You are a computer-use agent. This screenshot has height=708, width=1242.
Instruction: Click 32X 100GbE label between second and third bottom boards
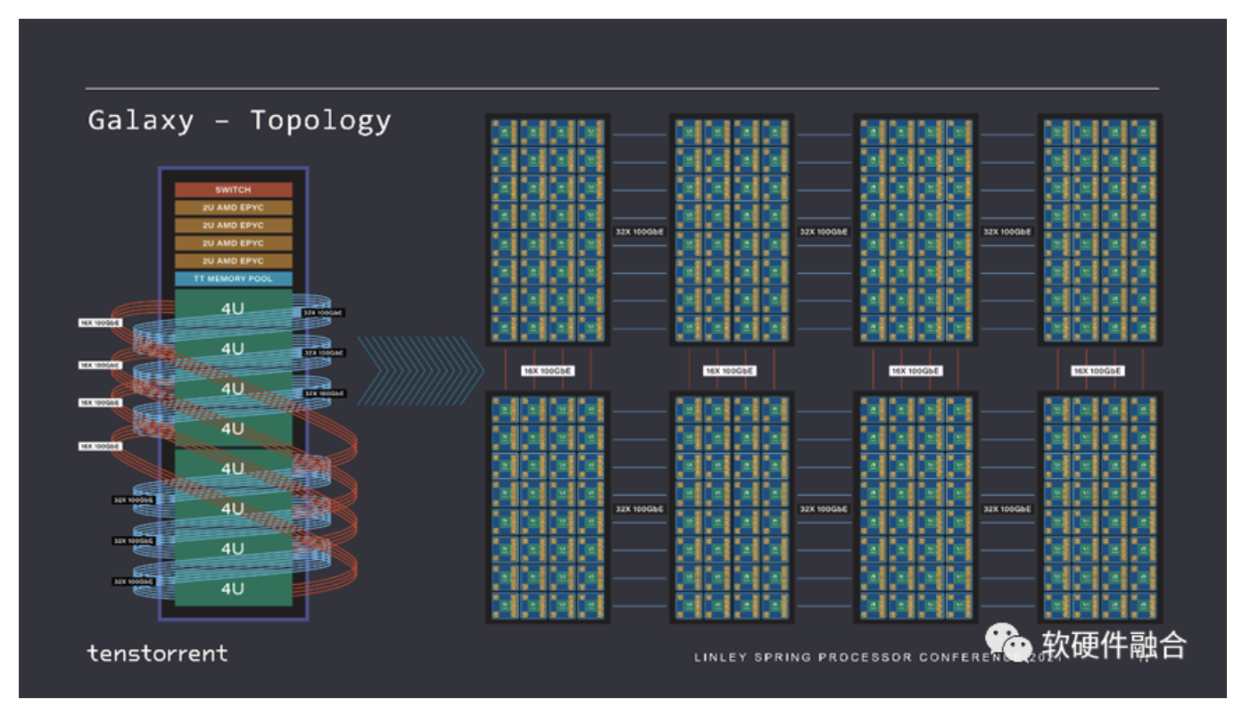(x=824, y=509)
